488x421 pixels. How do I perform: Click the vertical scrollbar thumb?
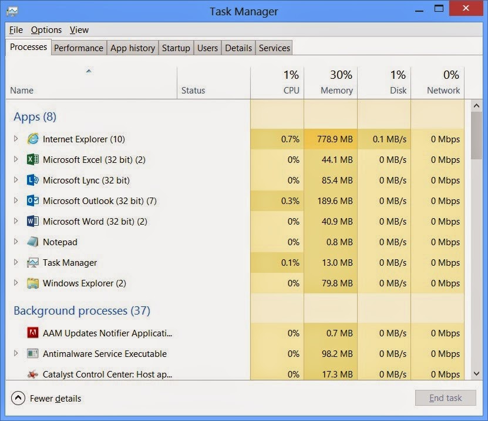click(x=476, y=136)
